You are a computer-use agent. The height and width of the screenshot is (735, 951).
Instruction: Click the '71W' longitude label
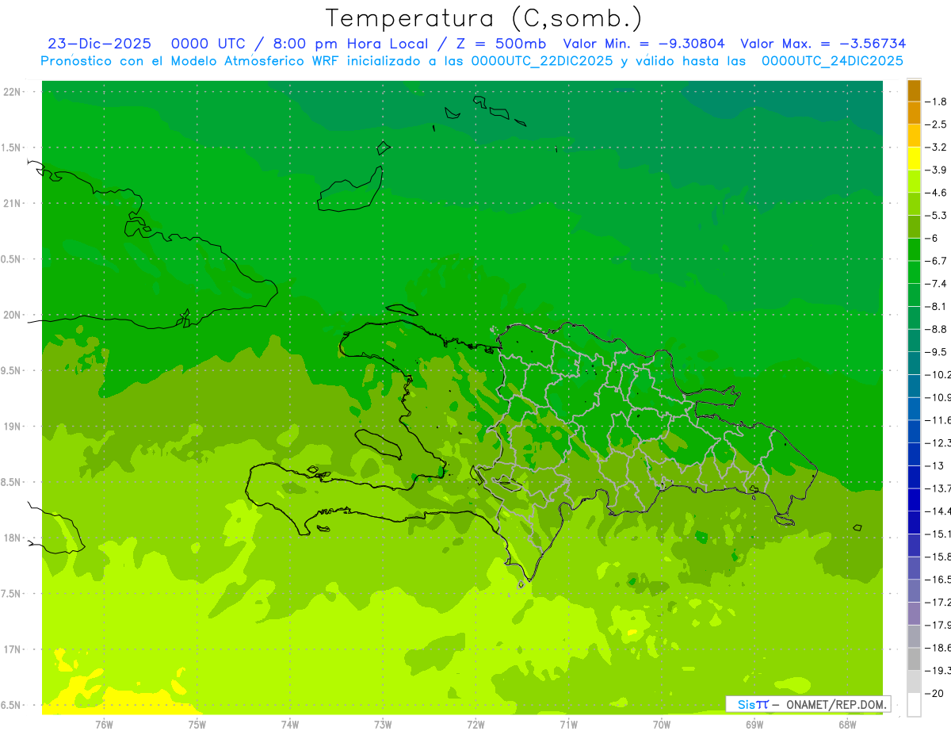click(568, 724)
